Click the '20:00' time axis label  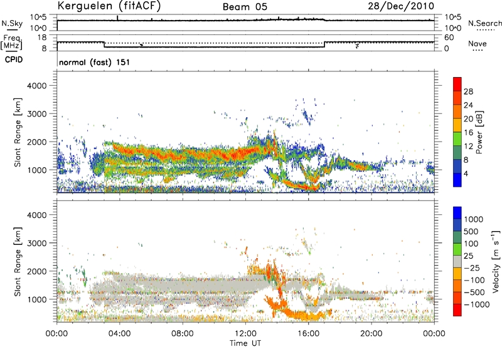pyautogui.click(x=371, y=334)
